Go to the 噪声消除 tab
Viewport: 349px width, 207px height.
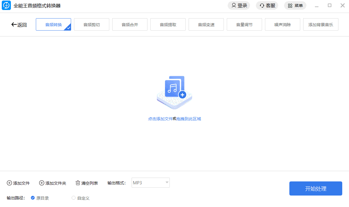click(x=283, y=25)
